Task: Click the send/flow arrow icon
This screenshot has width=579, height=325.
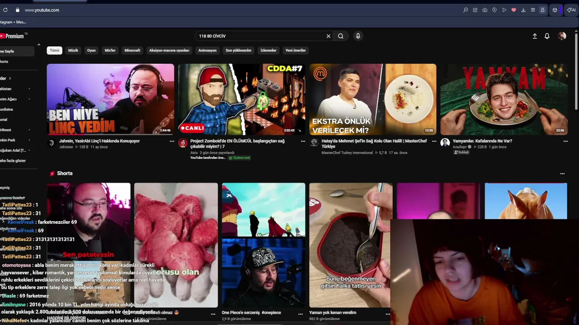Action: 504,10
